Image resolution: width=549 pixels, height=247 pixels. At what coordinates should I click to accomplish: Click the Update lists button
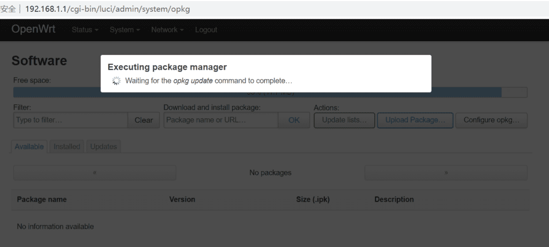tap(344, 120)
